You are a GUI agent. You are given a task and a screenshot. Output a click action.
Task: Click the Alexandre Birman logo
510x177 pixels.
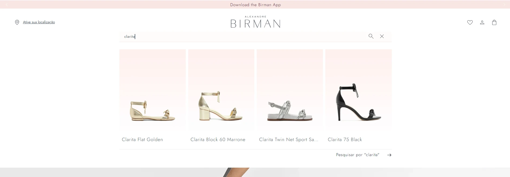coord(255,22)
